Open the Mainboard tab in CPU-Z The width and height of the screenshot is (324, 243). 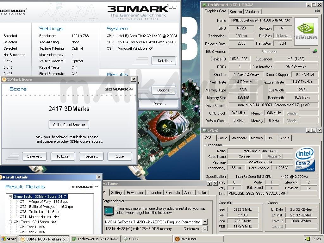(x=239, y=138)
